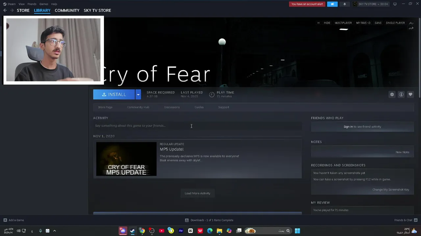Switch to the LIBRARY tab

point(42,10)
